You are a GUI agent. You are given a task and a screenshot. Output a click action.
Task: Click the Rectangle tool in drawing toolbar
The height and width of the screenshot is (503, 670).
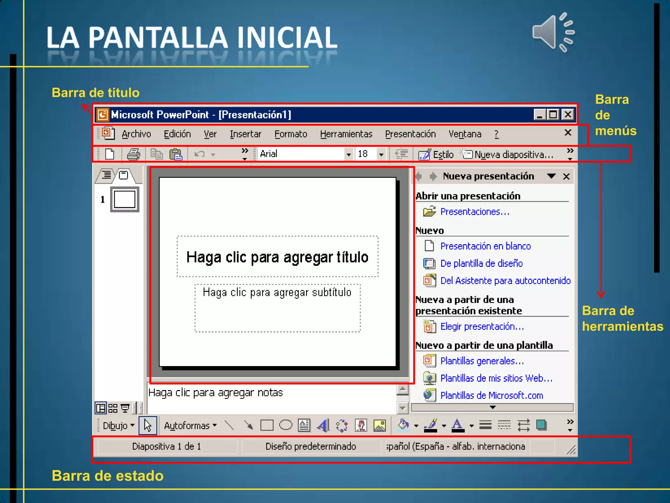coord(267,426)
